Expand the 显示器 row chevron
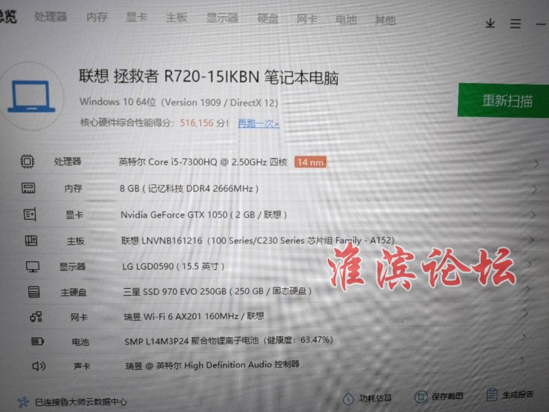 coord(529,265)
